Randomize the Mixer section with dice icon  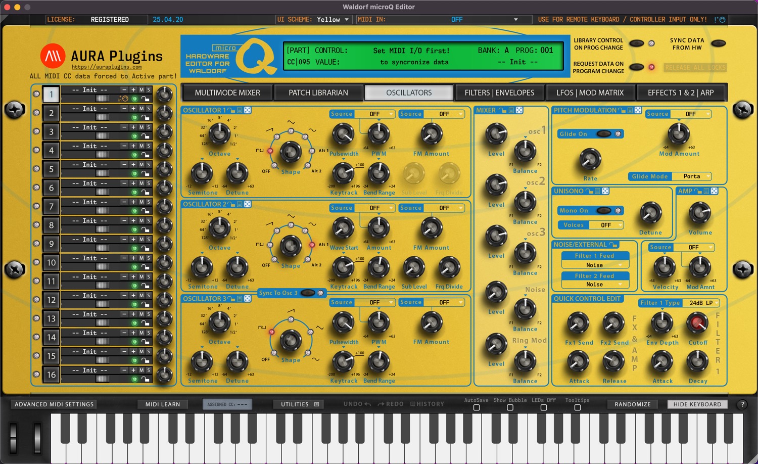tap(519, 110)
